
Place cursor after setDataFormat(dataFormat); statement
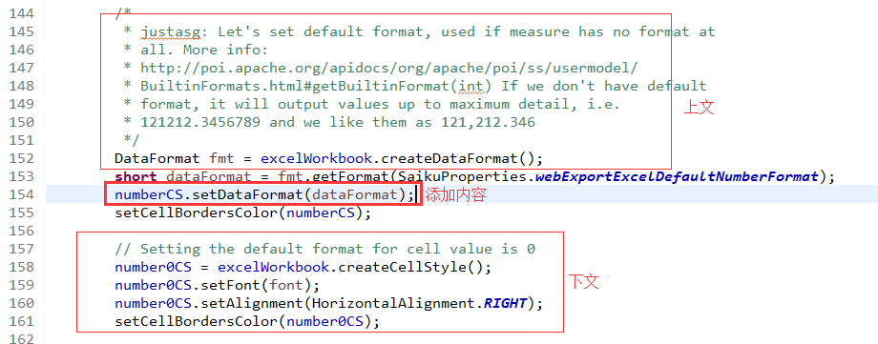pyautogui.click(x=416, y=194)
